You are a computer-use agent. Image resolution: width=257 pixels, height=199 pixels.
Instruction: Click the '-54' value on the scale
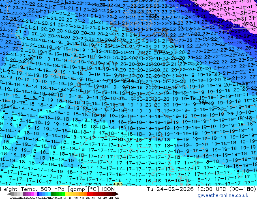point(13,198)
